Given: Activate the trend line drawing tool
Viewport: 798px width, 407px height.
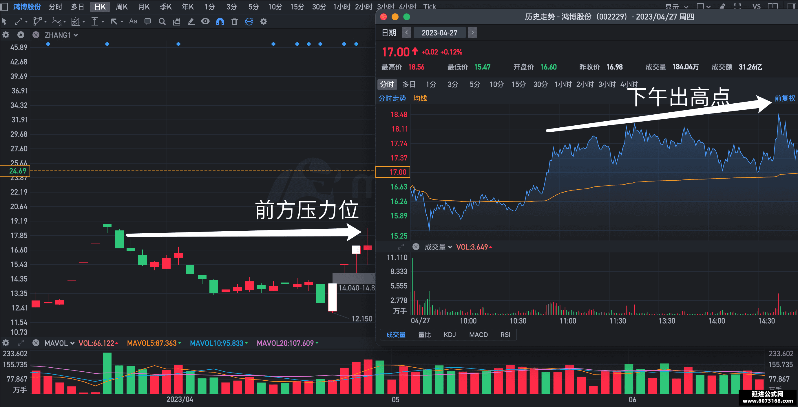Looking at the screenshot, I should [x=19, y=21].
